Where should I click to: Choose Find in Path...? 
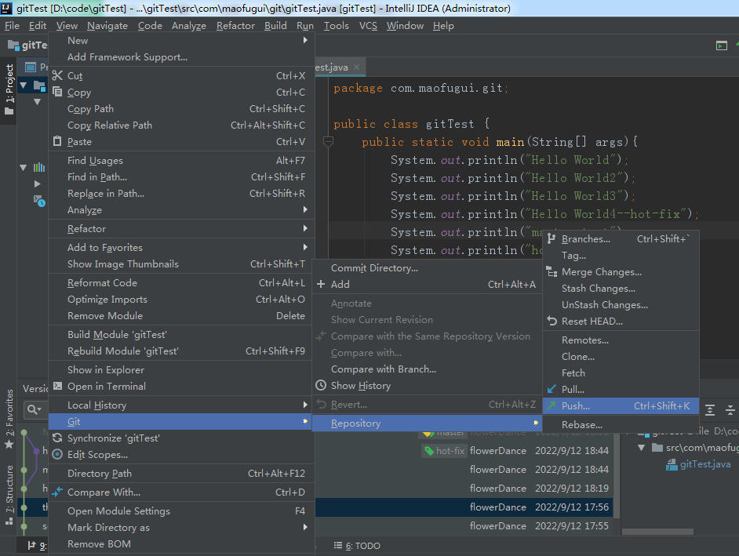(x=181, y=176)
